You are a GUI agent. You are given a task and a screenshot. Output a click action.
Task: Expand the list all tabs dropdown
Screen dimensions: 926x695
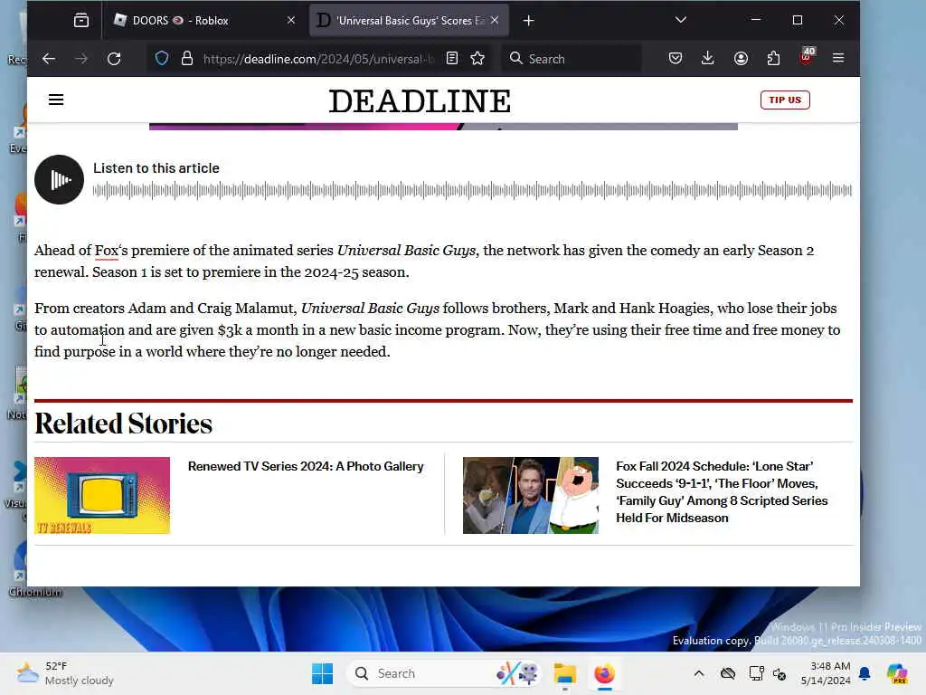tap(680, 20)
